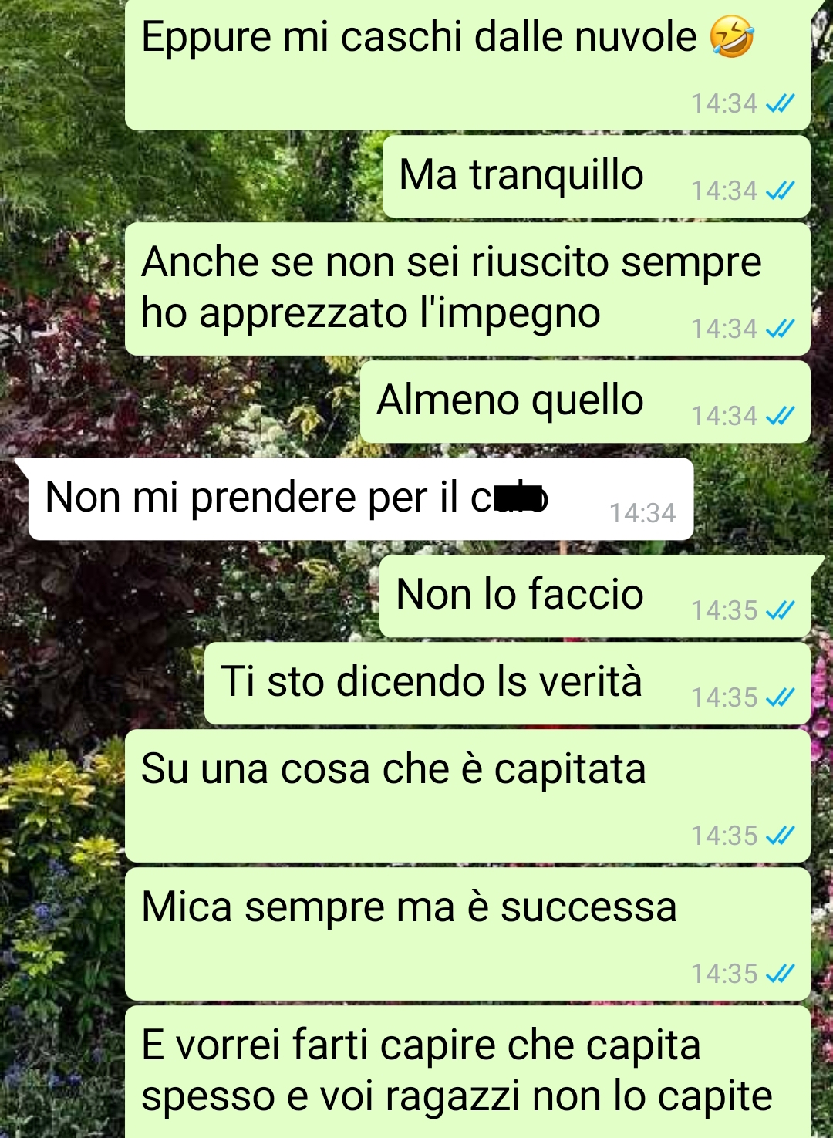Tap the laughing emoji in first message

point(731,37)
